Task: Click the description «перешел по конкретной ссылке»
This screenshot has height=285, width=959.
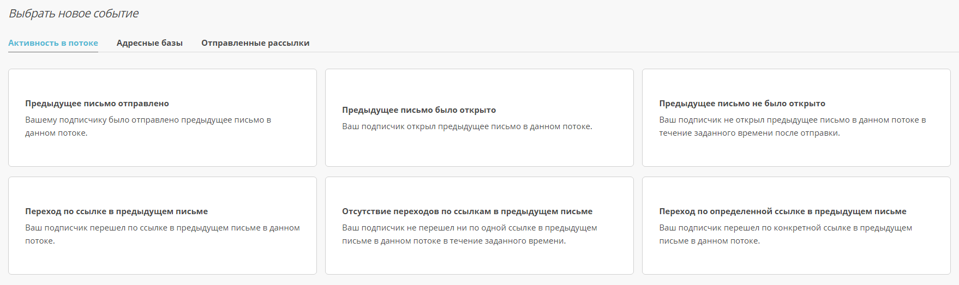Action: [x=786, y=228]
